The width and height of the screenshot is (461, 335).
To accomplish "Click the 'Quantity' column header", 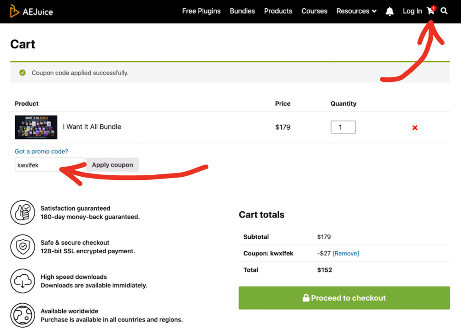I will 343,104.
